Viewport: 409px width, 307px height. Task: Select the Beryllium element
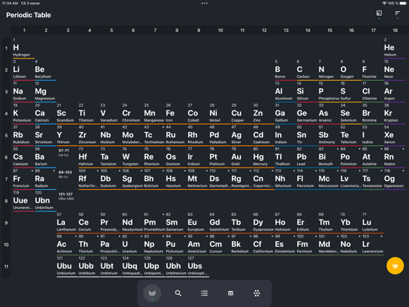click(x=46, y=70)
